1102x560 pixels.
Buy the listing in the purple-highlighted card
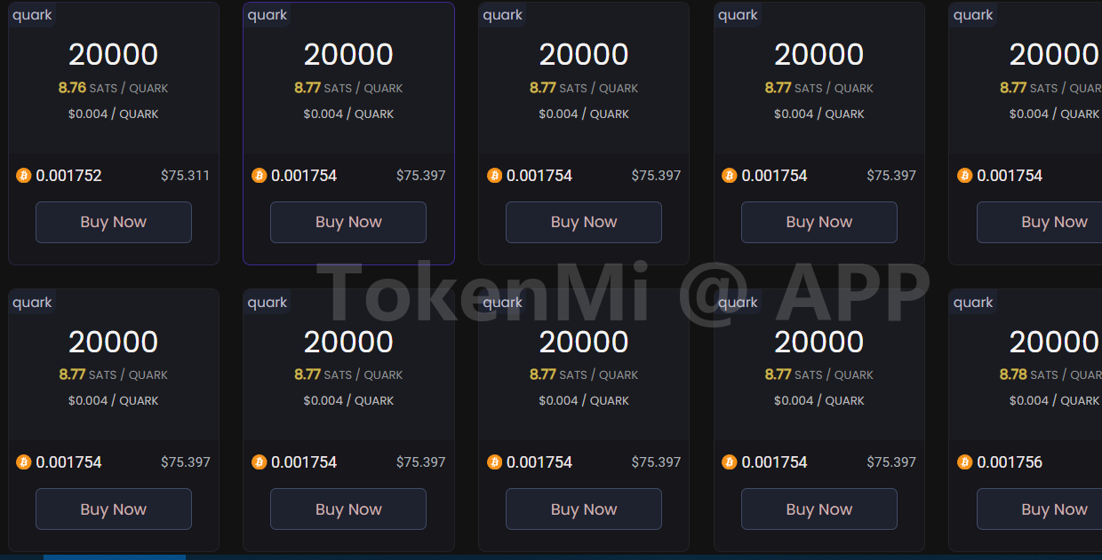(348, 222)
